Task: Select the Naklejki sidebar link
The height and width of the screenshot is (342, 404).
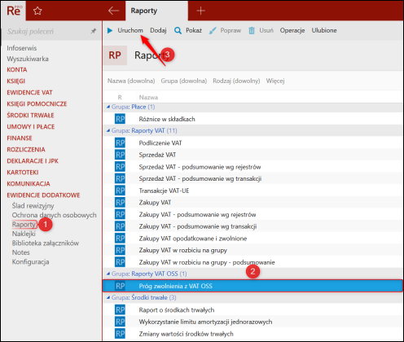Action: coord(24,234)
